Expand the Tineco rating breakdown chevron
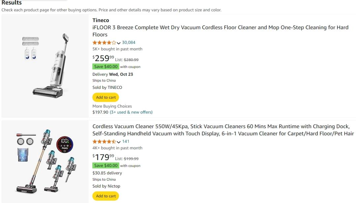The width and height of the screenshot is (356, 203). click(x=119, y=43)
